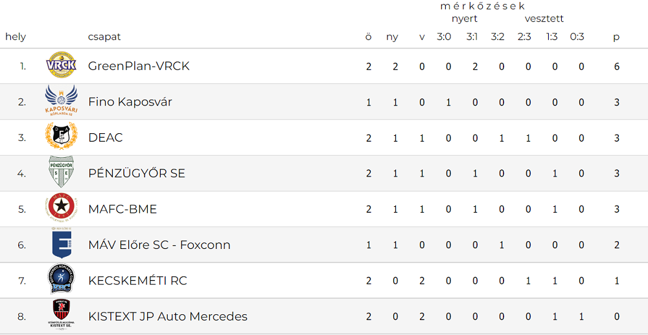Open KISTEXT JP Auto Mercedes name
The width and height of the screenshot is (648, 335).
168,316
